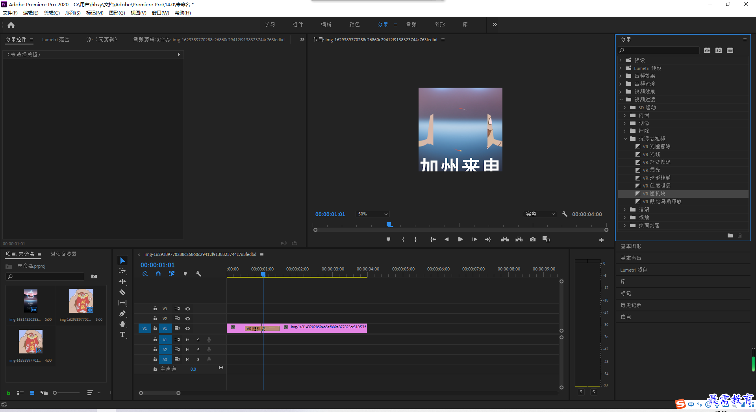Open the 序列(S) menu

[73, 13]
